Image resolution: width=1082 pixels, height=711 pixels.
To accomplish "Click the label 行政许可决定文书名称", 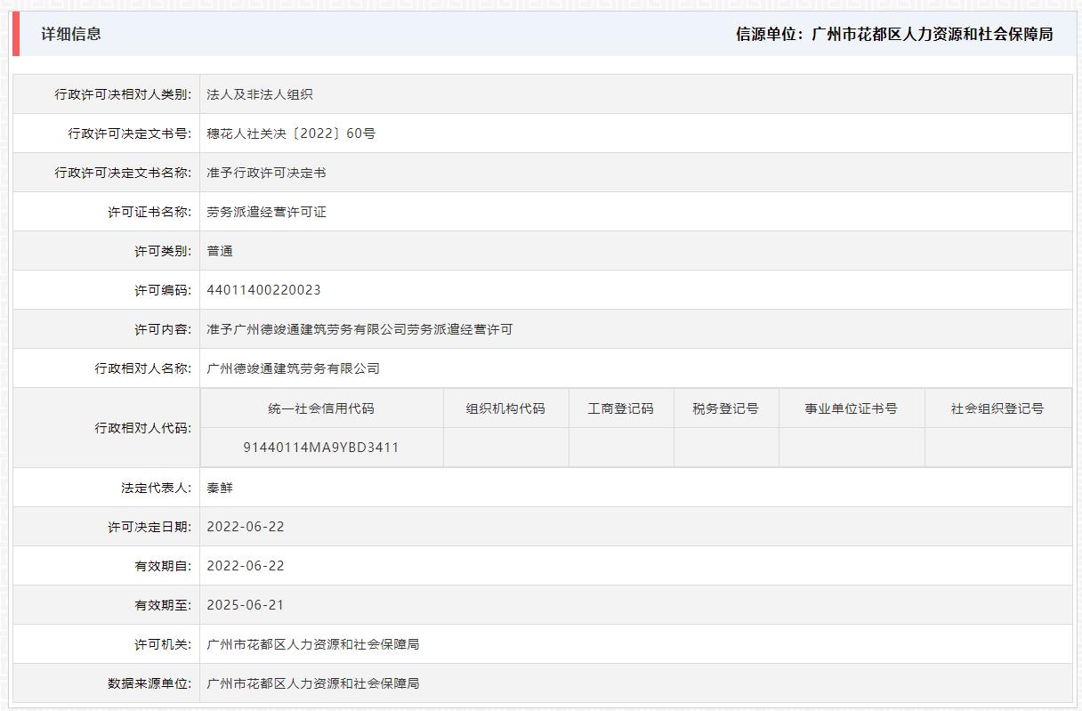I will (123, 173).
